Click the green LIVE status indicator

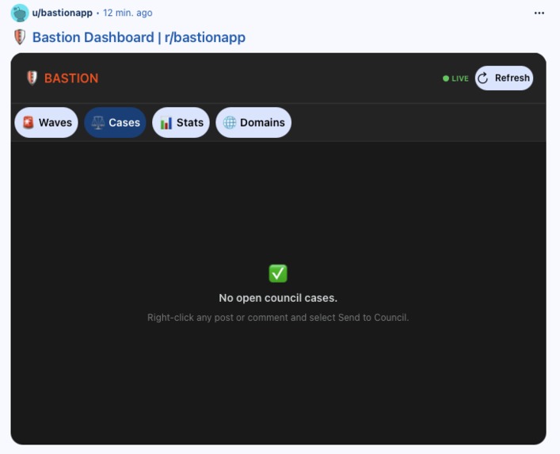tap(455, 78)
